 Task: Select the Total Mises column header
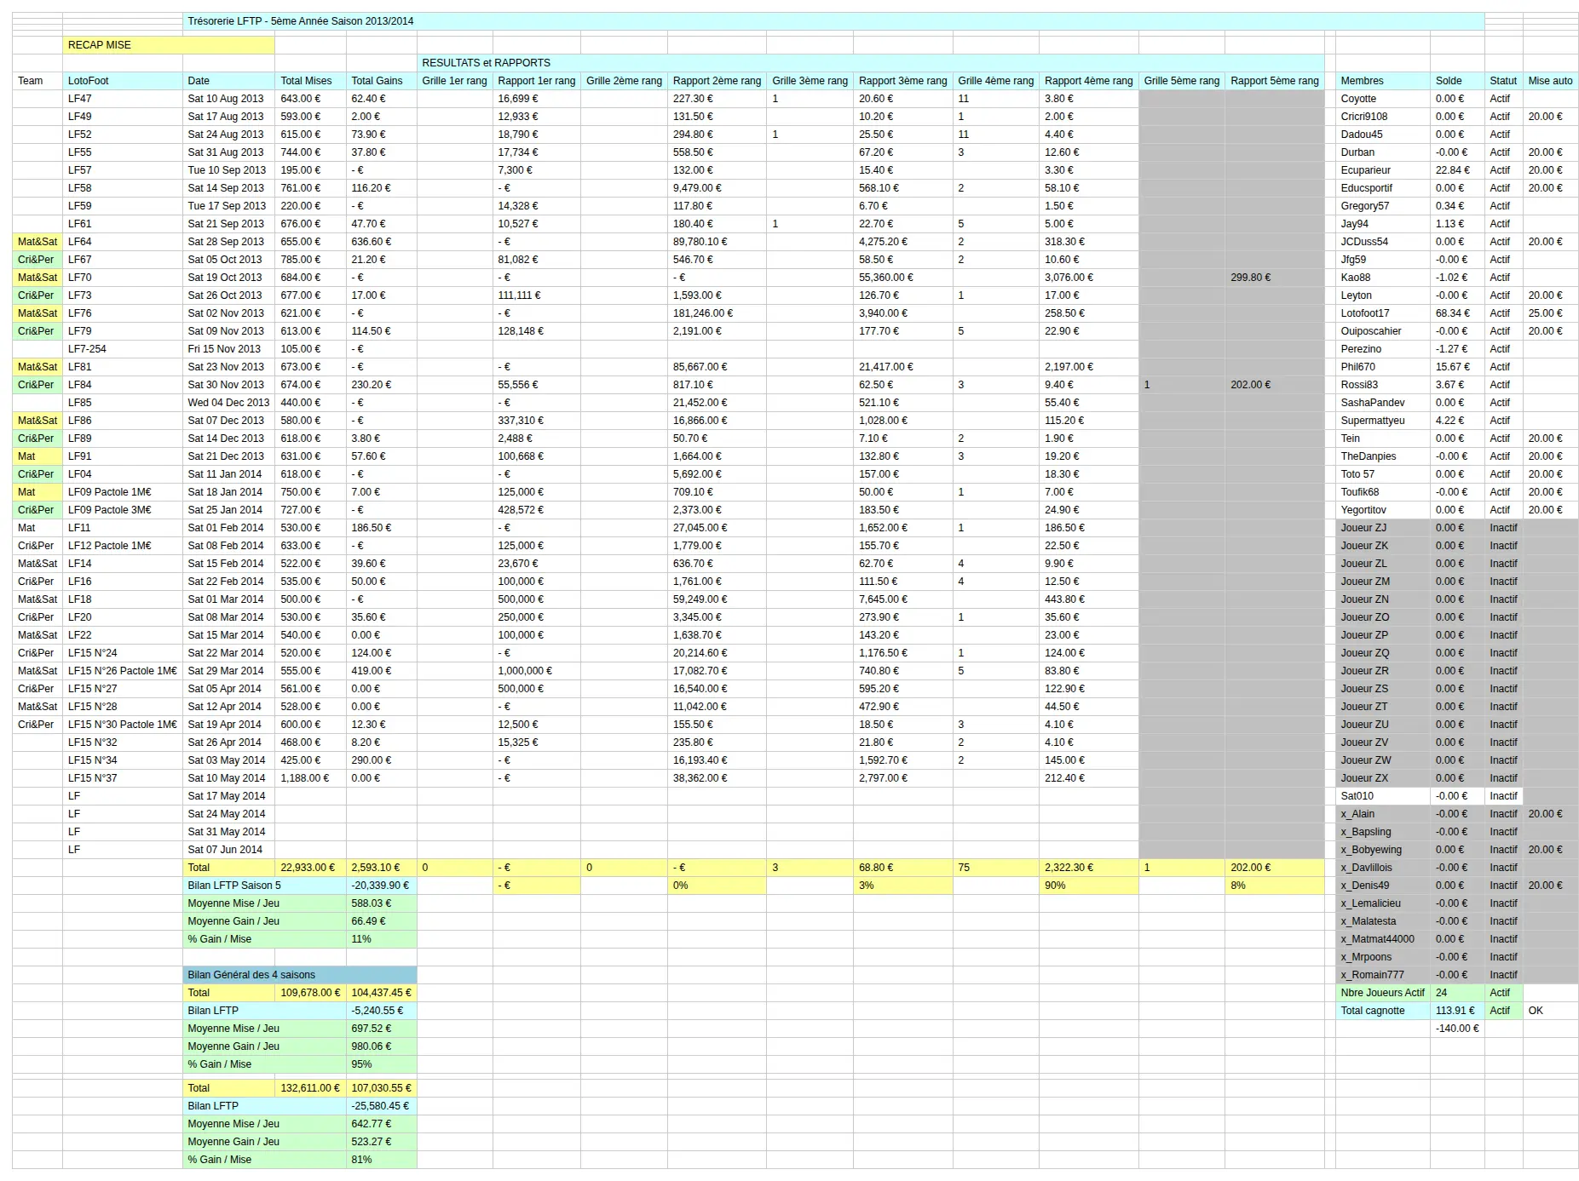pyautogui.click(x=310, y=81)
